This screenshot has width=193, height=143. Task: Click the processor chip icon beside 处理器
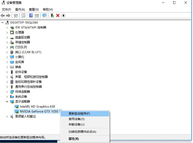point(12,33)
